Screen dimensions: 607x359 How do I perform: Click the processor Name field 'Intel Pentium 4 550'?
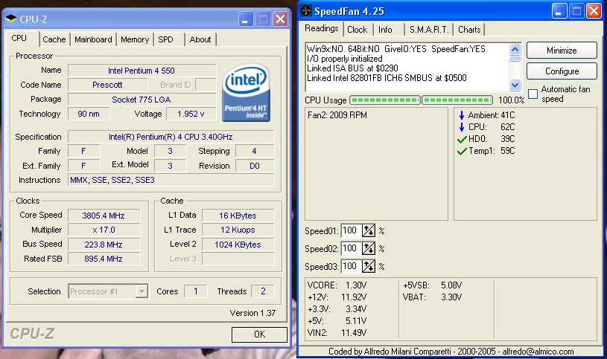click(x=142, y=71)
